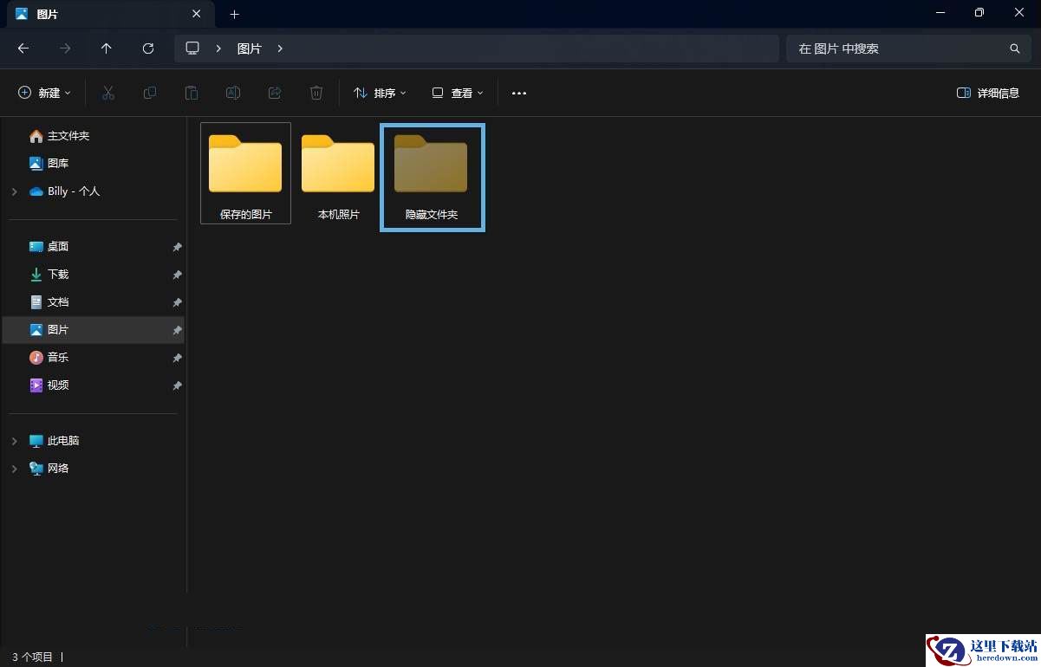The width and height of the screenshot is (1041, 667).
Task: Click the pin icon next to 视频
Action: click(x=177, y=385)
